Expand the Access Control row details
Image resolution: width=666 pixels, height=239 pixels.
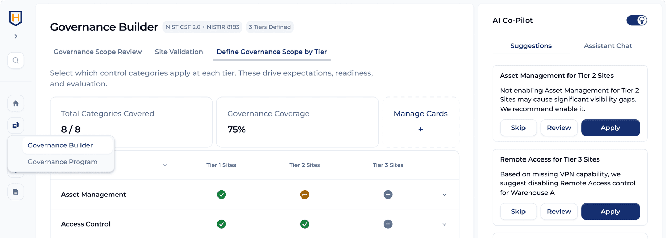(444, 224)
